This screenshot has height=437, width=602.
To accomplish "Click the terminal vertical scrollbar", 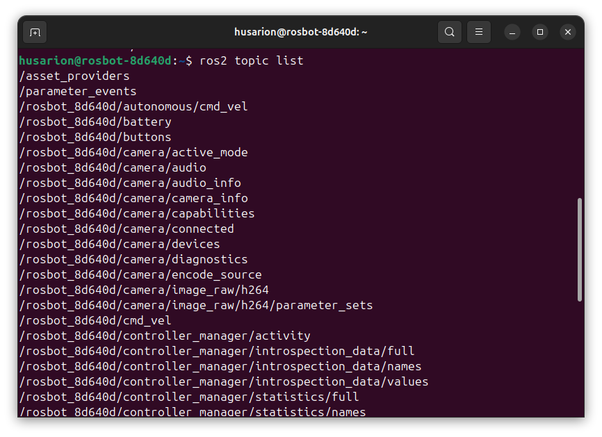I will tap(580, 250).
